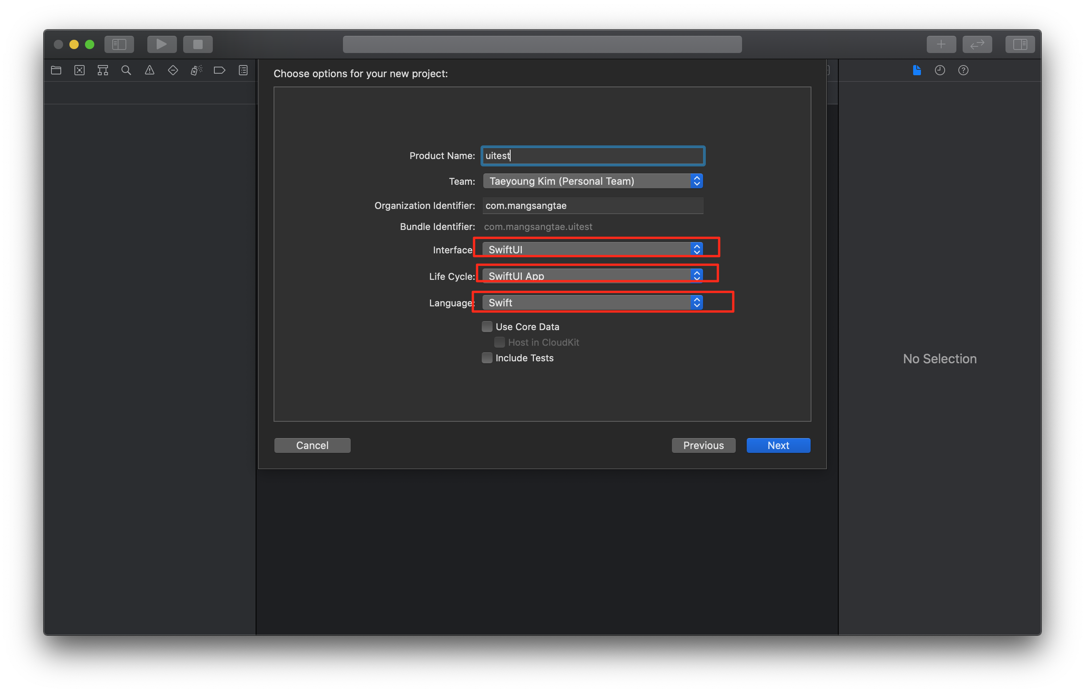Open the History inspector clock icon
Image resolution: width=1085 pixels, height=693 pixels.
(940, 70)
